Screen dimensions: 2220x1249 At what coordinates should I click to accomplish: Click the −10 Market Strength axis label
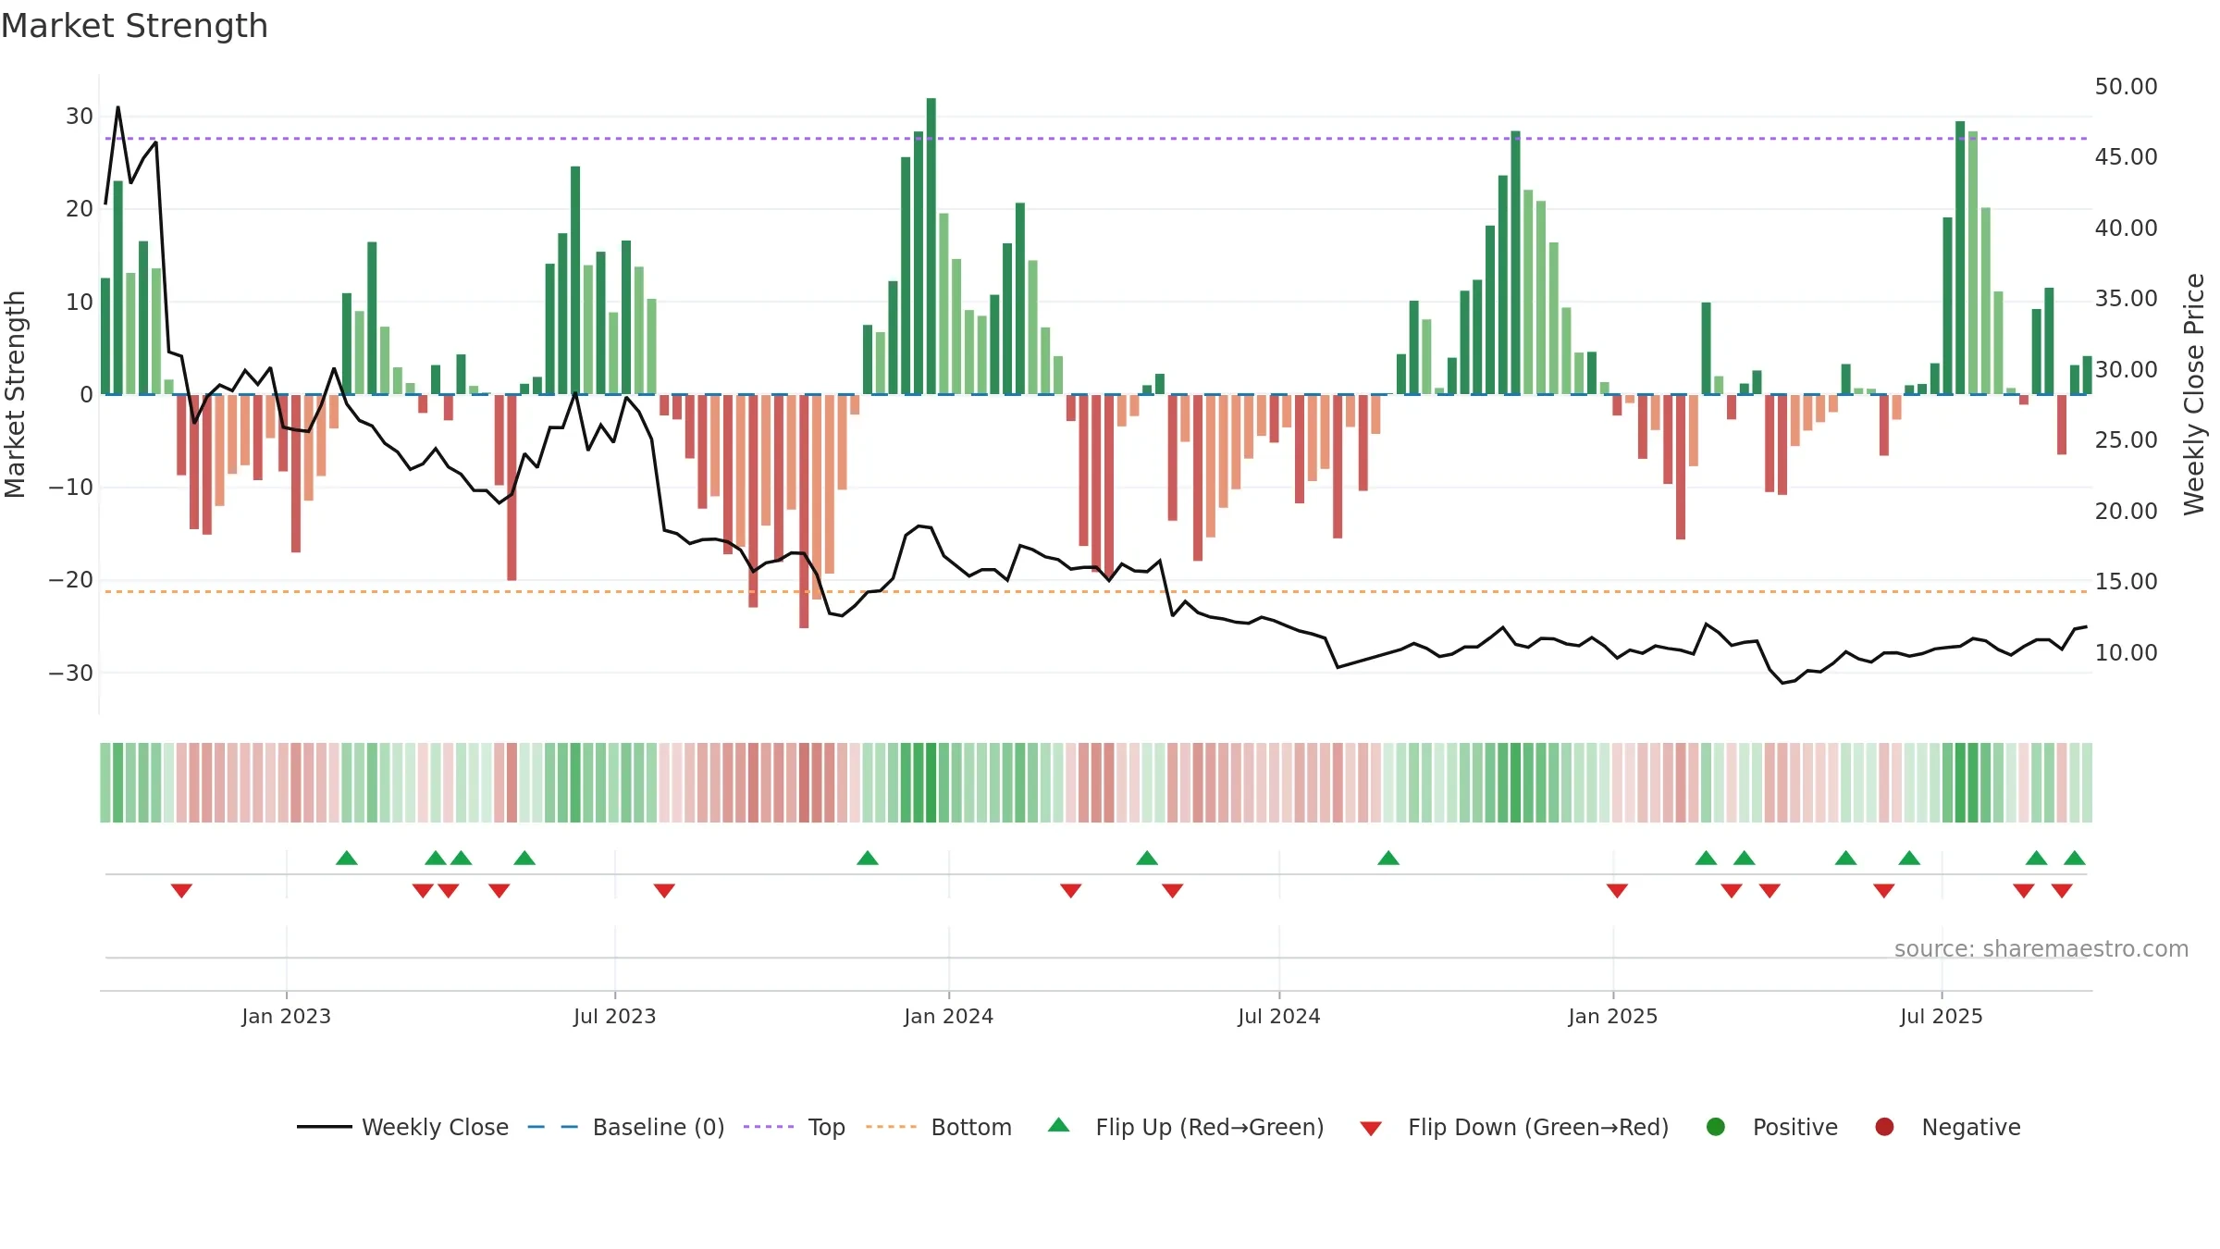coord(71,488)
